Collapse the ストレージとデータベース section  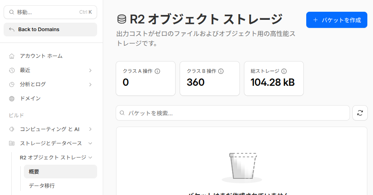click(90, 143)
